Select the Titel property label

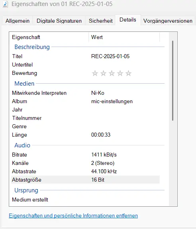[x=17, y=56]
